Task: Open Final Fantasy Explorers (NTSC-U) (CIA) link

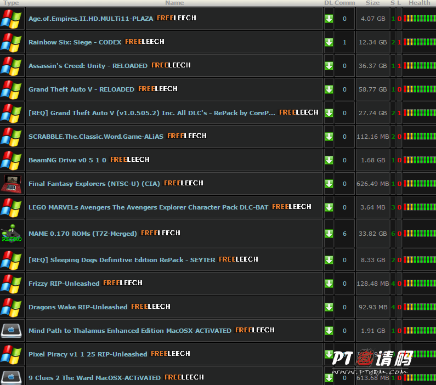Action: point(94,184)
